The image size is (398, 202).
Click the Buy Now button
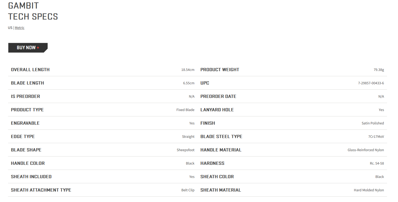pyautogui.click(x=28, y=48)
